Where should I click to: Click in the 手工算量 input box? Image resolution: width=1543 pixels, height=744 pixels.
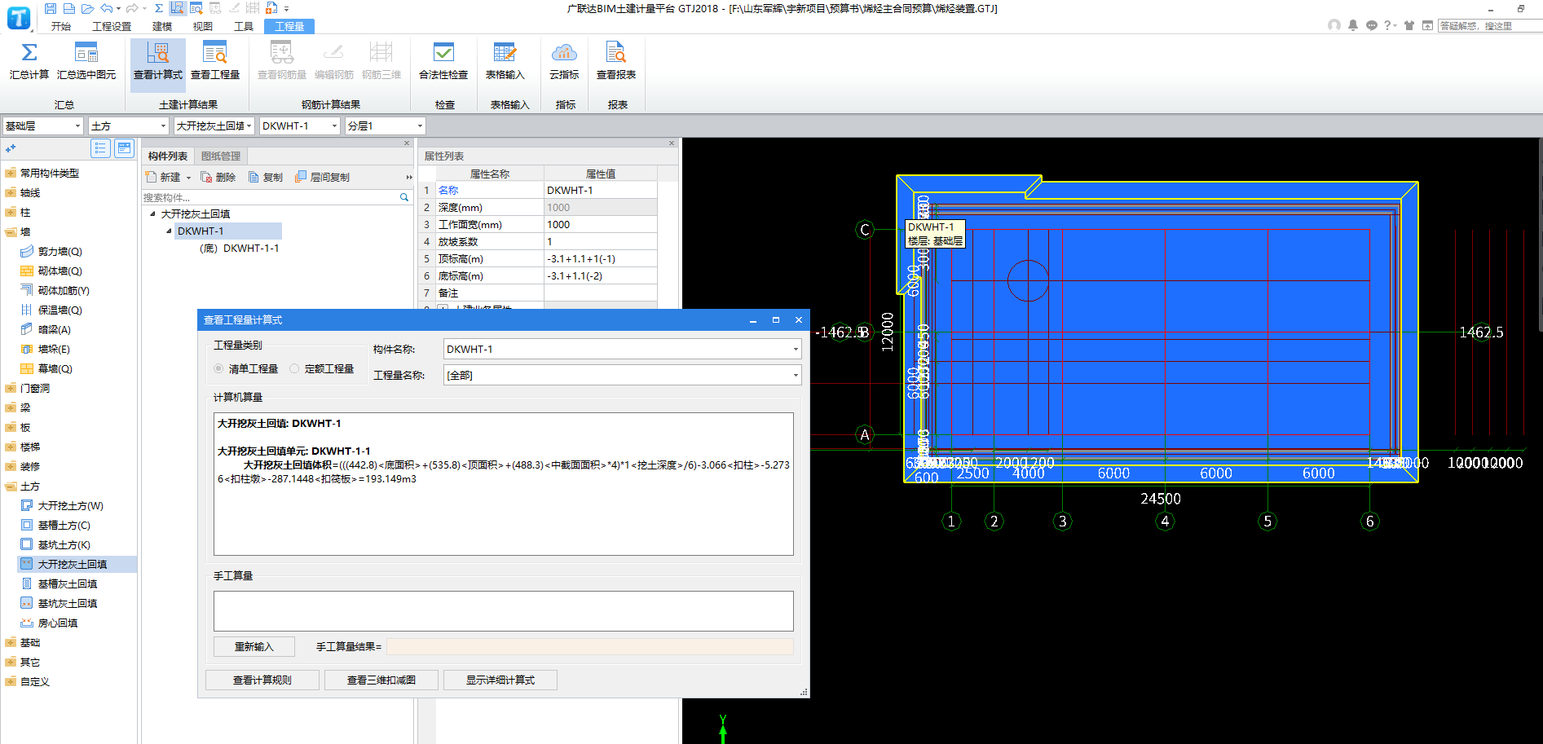coord(504,611)
